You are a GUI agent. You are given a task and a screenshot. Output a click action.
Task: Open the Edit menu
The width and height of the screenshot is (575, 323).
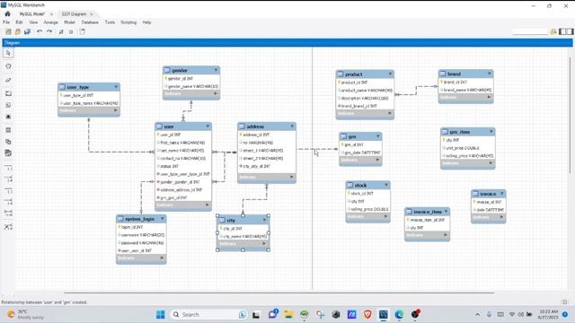click(x=19, y=22)
